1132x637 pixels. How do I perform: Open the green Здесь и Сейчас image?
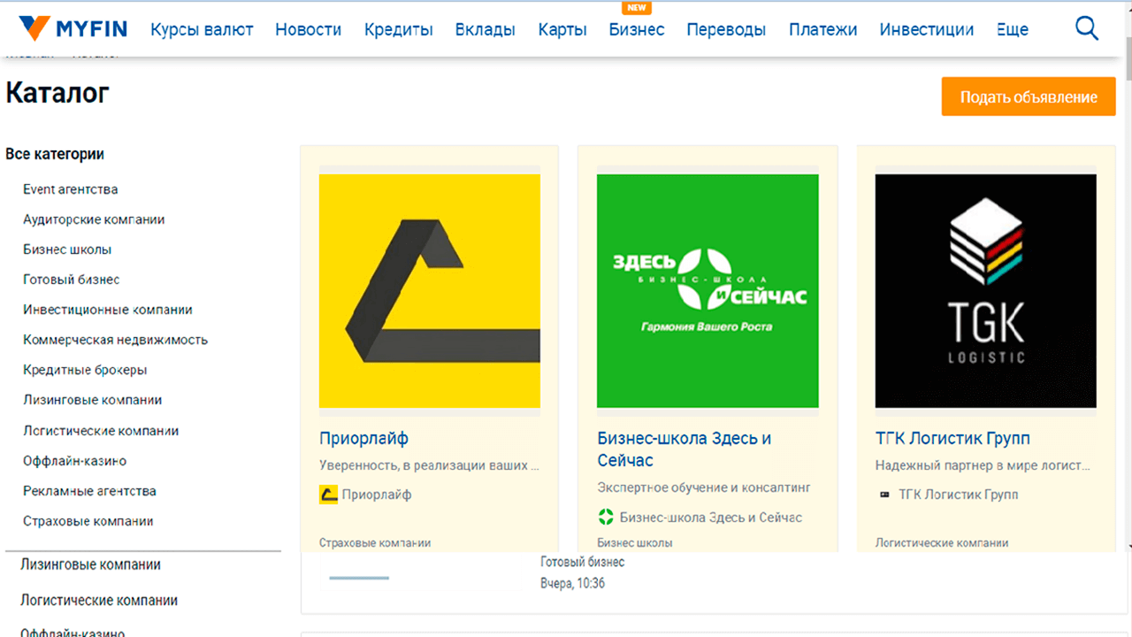coord(707,290)
